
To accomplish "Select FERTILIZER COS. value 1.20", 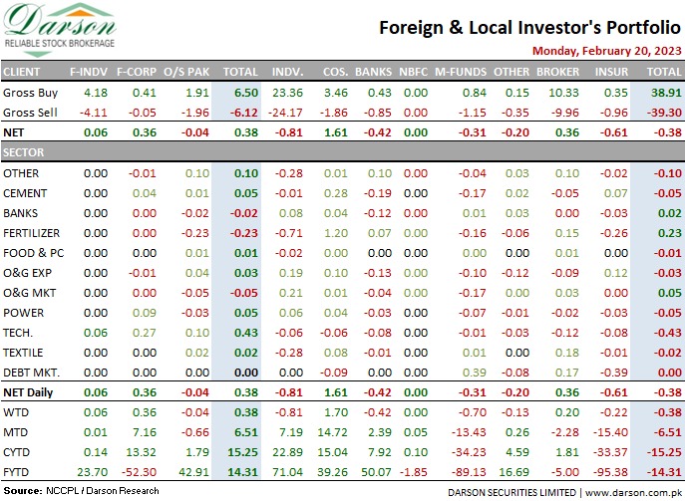I will (336, 233).
